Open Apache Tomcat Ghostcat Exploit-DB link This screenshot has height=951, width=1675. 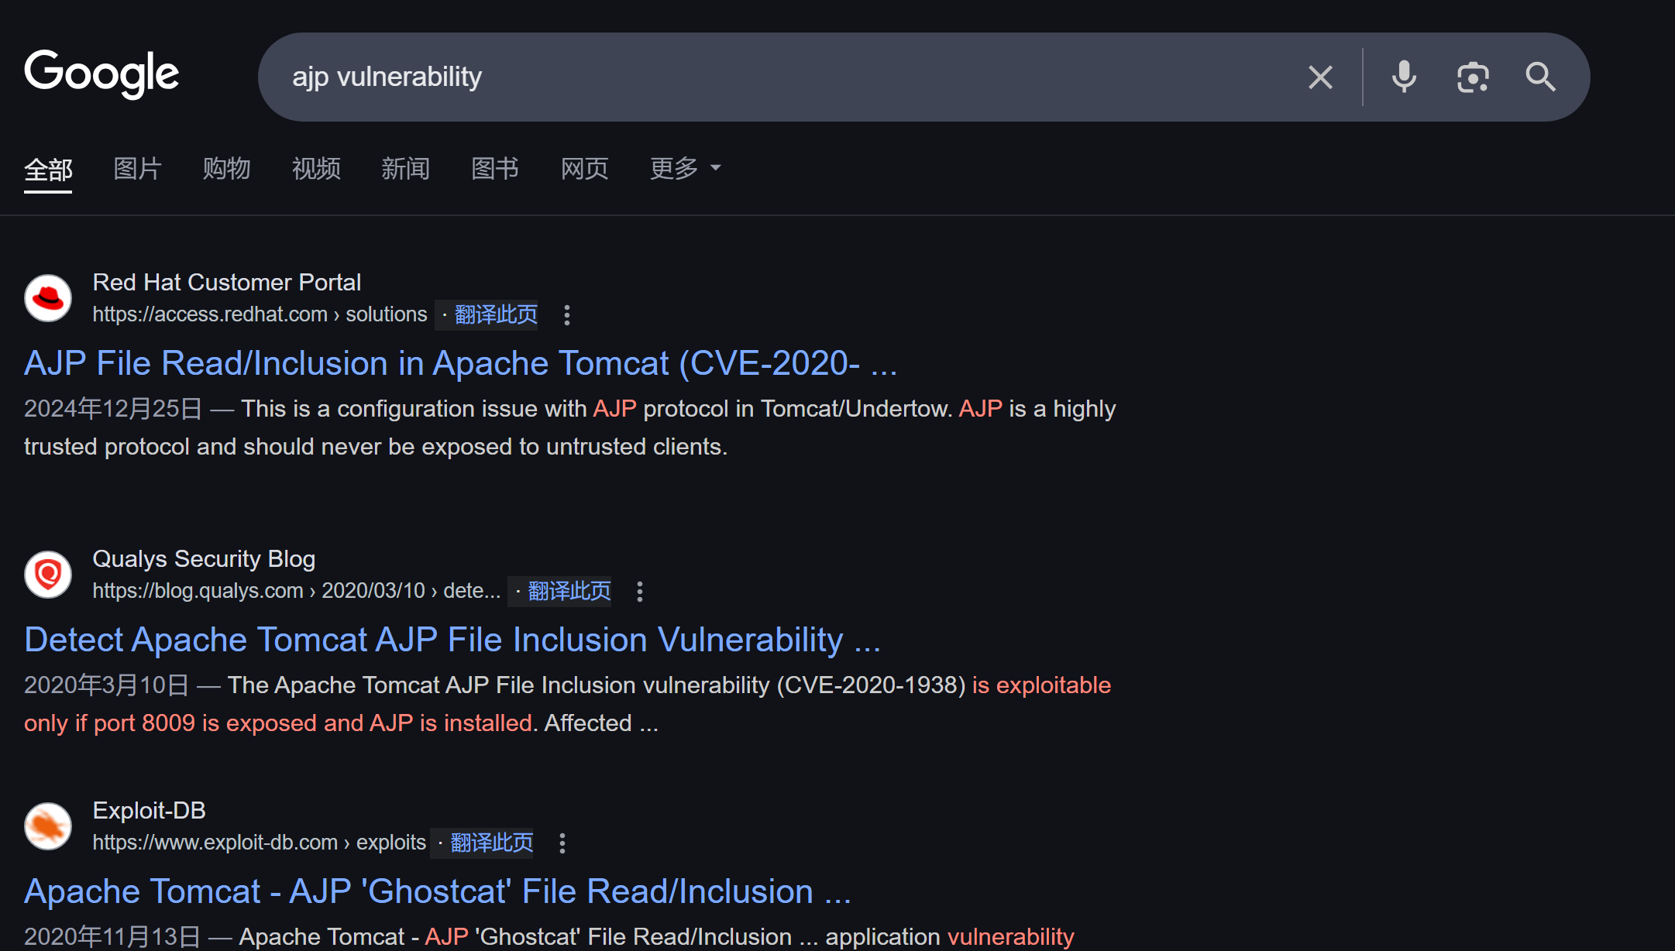(437, 891)
